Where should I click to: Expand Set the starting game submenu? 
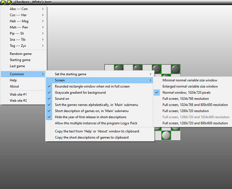click(100, 74)
